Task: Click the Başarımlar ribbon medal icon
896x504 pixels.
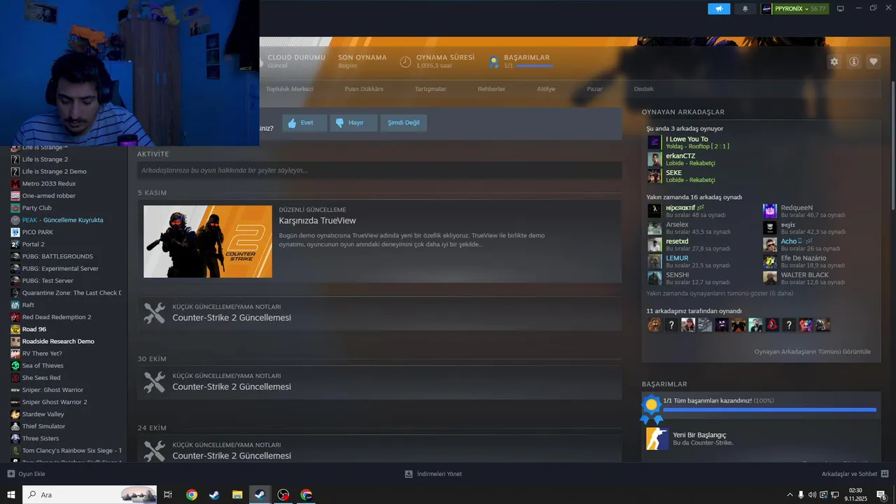Action: pos(494,62)
